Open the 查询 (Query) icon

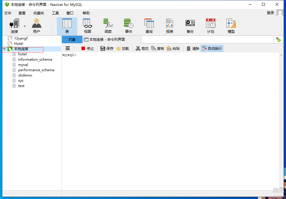(149, 25)
